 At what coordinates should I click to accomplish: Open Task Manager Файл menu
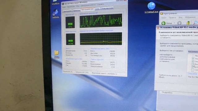click(64, 7)
